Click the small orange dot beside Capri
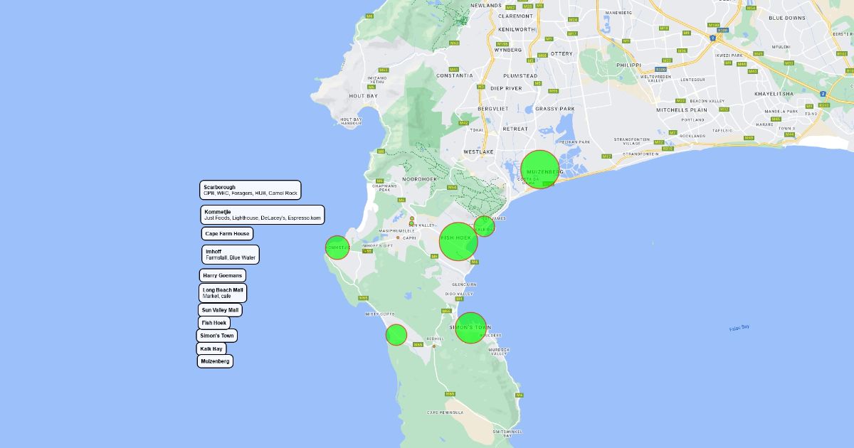The height and width of the screenshot is (448, 854). click(399, 238)
